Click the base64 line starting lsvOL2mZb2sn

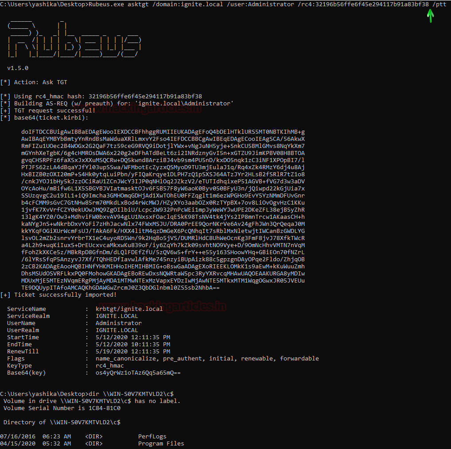(163, 238)
